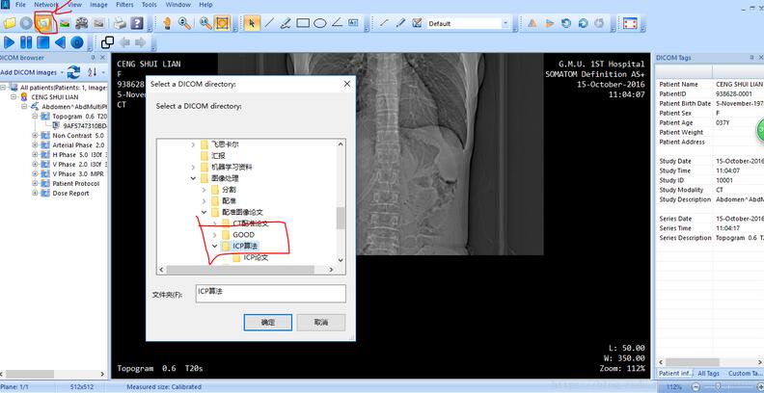Open the Image menu

99,5
